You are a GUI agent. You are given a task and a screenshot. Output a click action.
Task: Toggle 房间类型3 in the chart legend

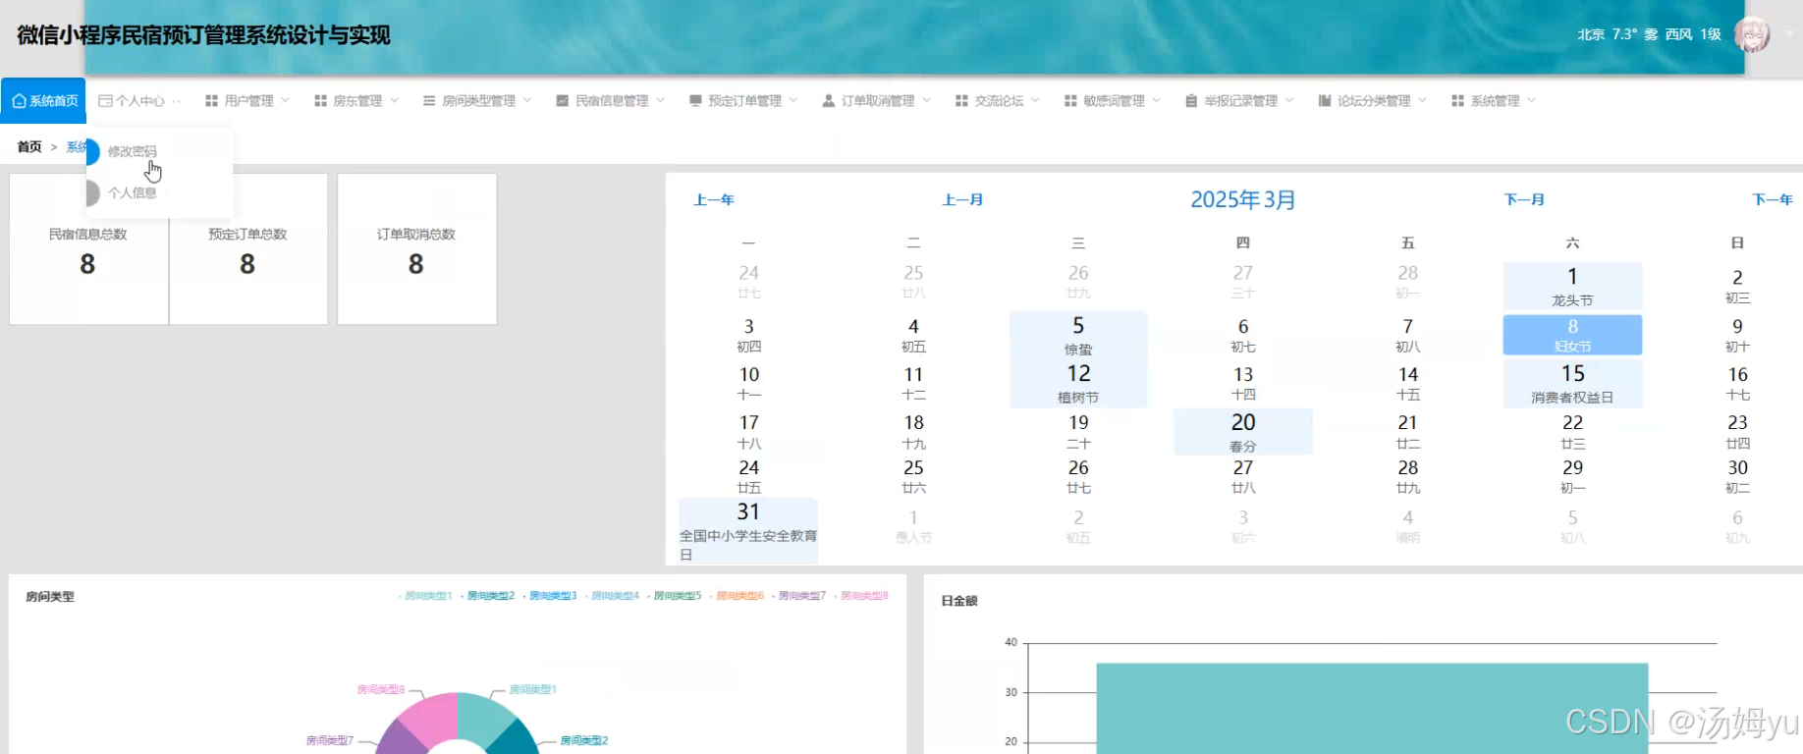550,596
